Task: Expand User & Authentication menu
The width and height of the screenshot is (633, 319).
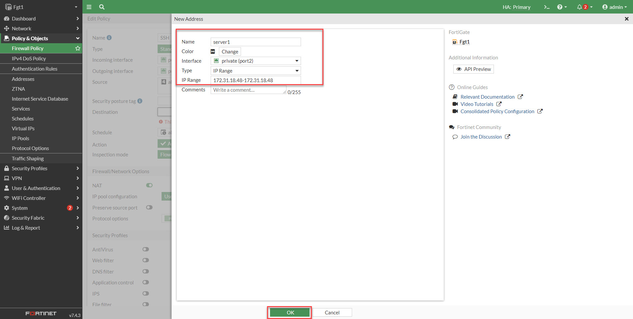Action: click(x=41, y=188)
